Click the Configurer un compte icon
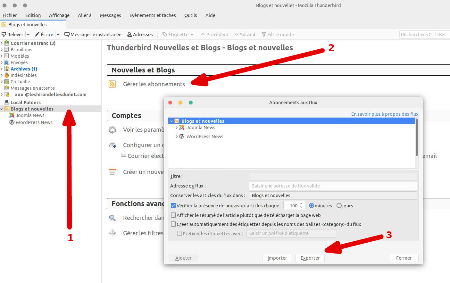Image resolution: width=450 pixels, height=283 pixels. [x=113, y=145]
